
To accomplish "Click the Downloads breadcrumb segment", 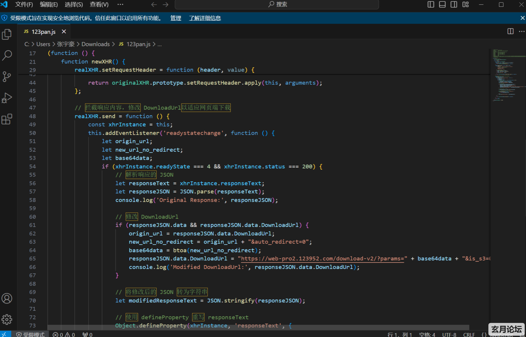I will coord(95,44).
